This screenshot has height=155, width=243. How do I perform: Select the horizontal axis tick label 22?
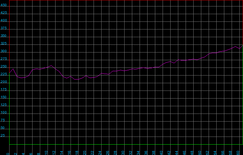pyautogui.click(x=92, y=153)
